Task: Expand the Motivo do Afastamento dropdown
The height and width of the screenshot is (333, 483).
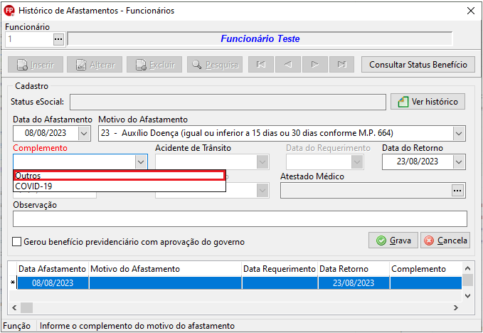Action: (459, 133)
